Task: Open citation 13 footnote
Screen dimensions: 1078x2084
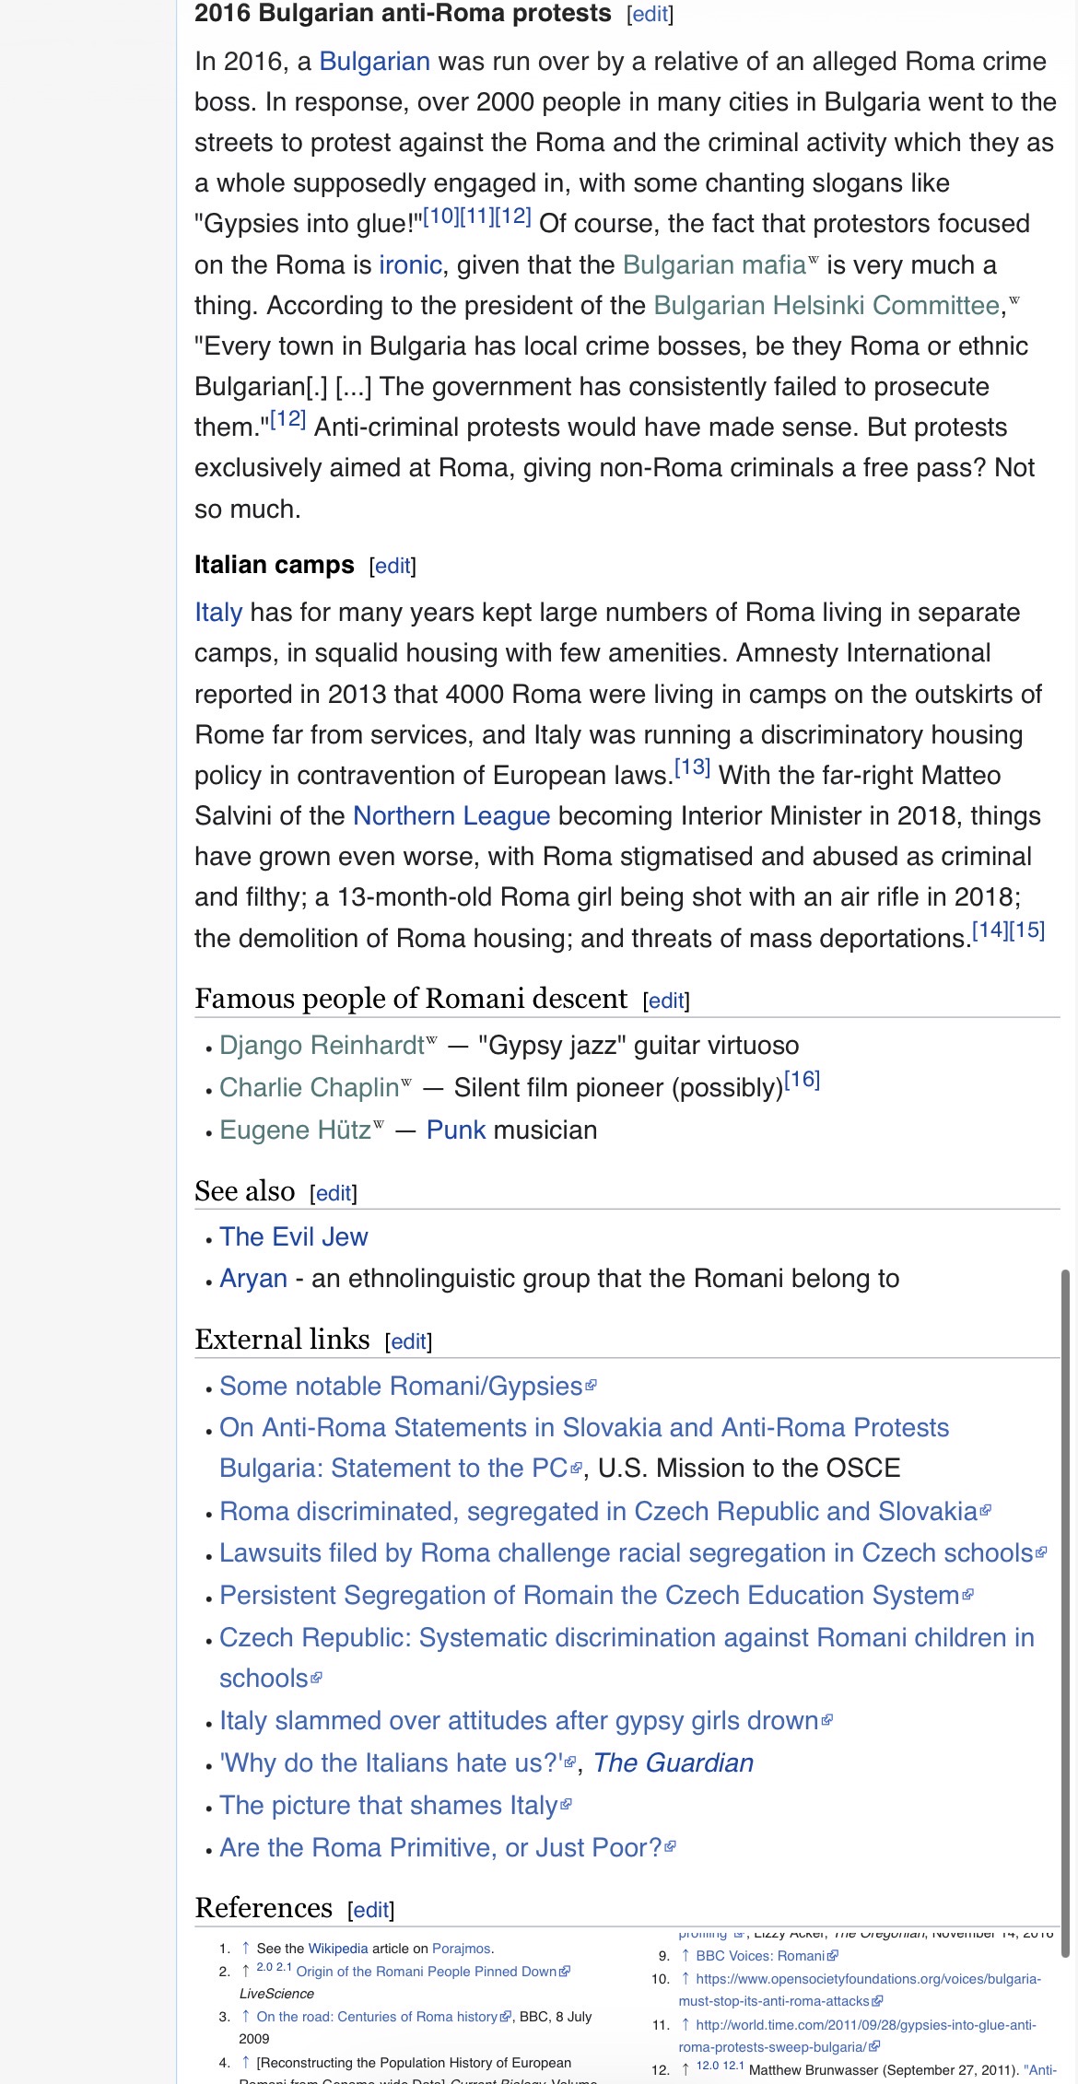Action: (x=692, y=767)
